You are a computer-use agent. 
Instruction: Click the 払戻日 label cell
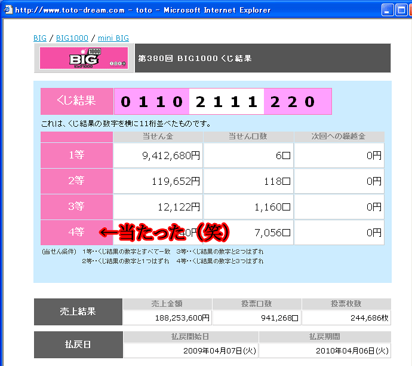pyautogui.click(x=78, y=344)
